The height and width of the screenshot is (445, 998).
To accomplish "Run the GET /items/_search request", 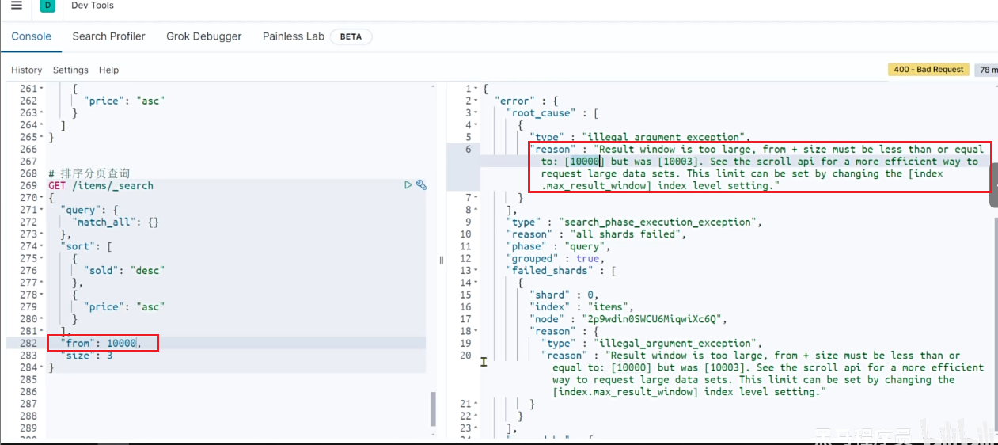I will pos(408,185).
